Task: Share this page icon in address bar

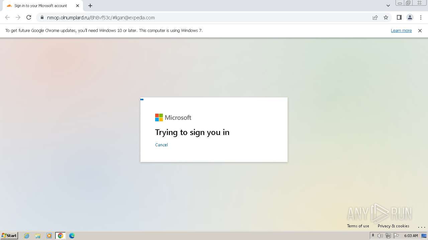Action: [x=375, y=17]
